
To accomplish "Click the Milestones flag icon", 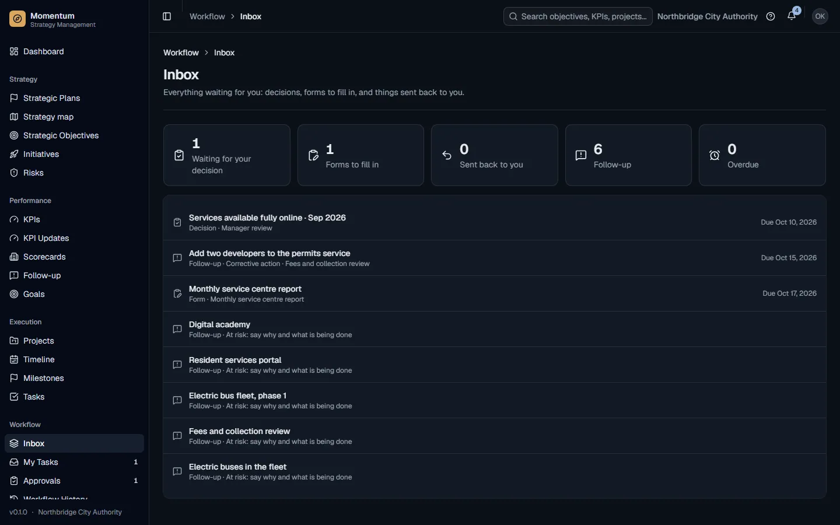I will point(14,378).
